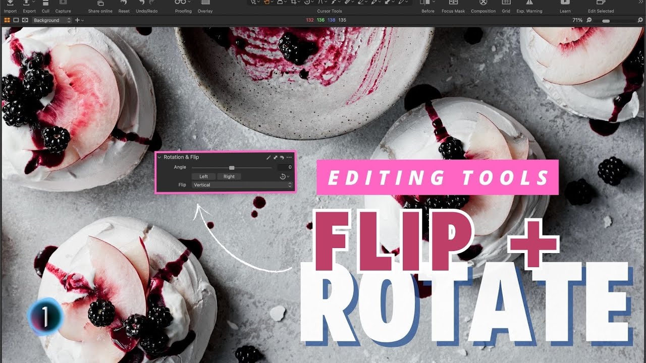The height and width of the screenshot is (363, 646).
Task: Open the Flip Vertical dropdown
Action: (242, 185)
